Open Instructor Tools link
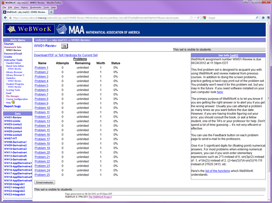Screen dimensions: 272x203 pyautogui.click(x=13, y=60)
